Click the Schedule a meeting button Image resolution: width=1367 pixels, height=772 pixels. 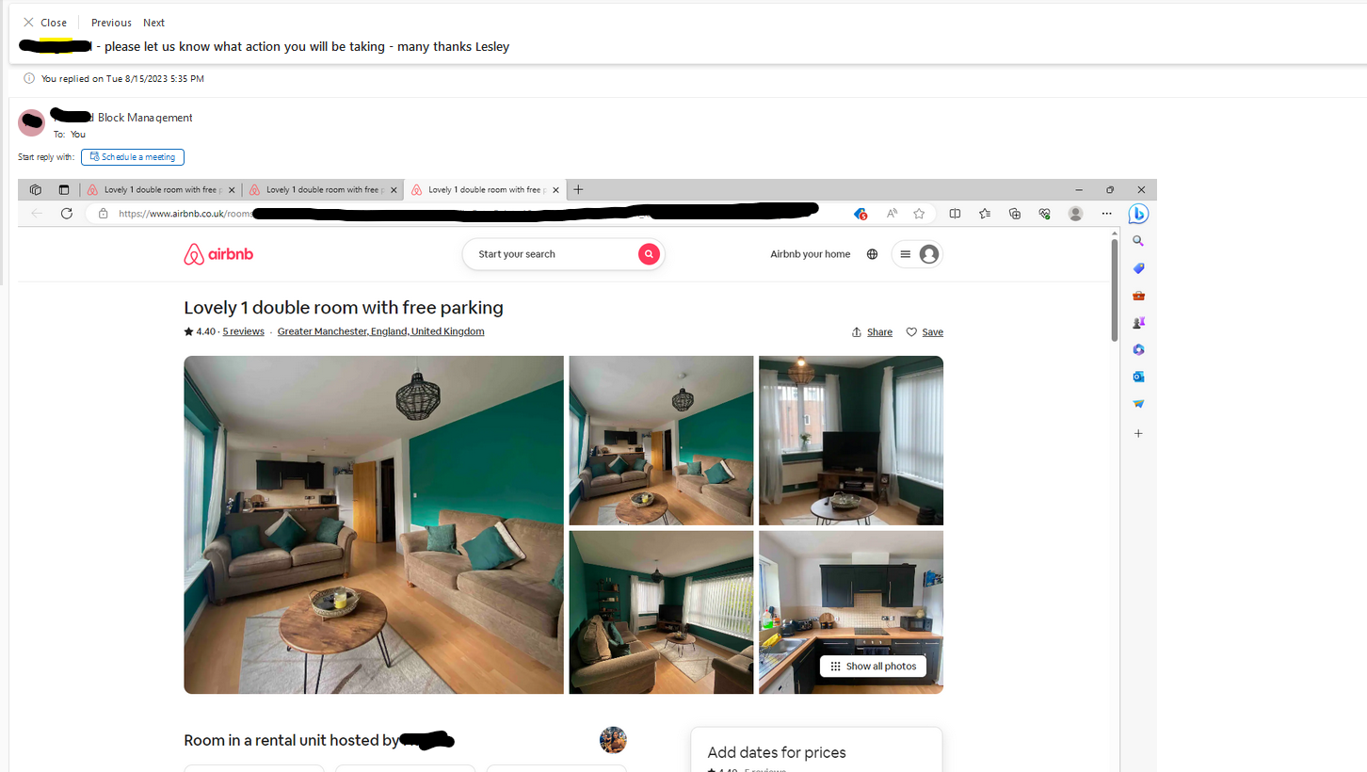tap(133, 157)
